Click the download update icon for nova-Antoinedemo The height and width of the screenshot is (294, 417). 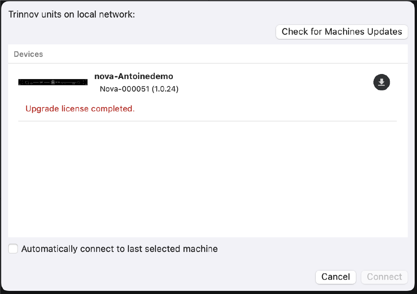[x=382, y=82]
